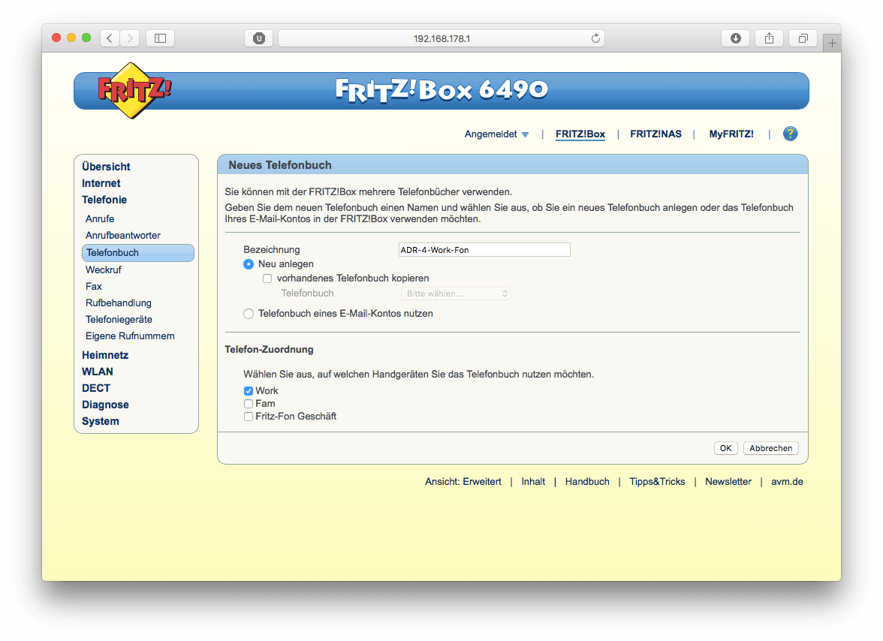The image size is (883, 641).
Task: Open the Share icon in the toolbar
Action: [x=769, y=38]
